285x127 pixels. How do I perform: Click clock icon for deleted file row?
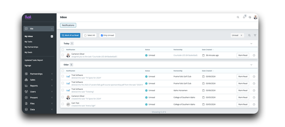[x=254, y=84]
